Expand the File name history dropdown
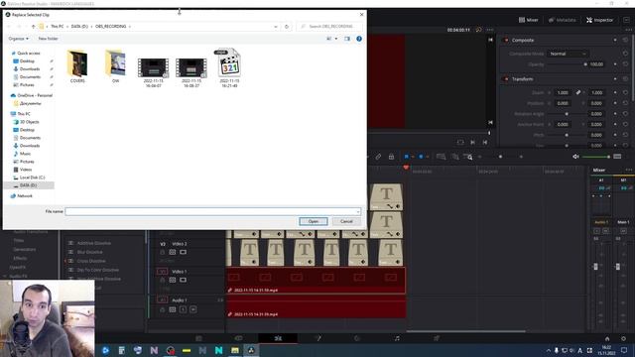This screenshot has height=357, width=635. pyautogui.click(x=358, y=211)
